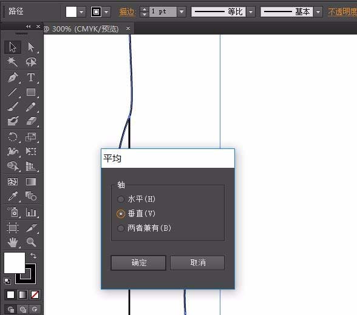Image resolution: width=357 pixels, height=315 pixels.
Task: Select the Pen tool
Action: [13, 77]
